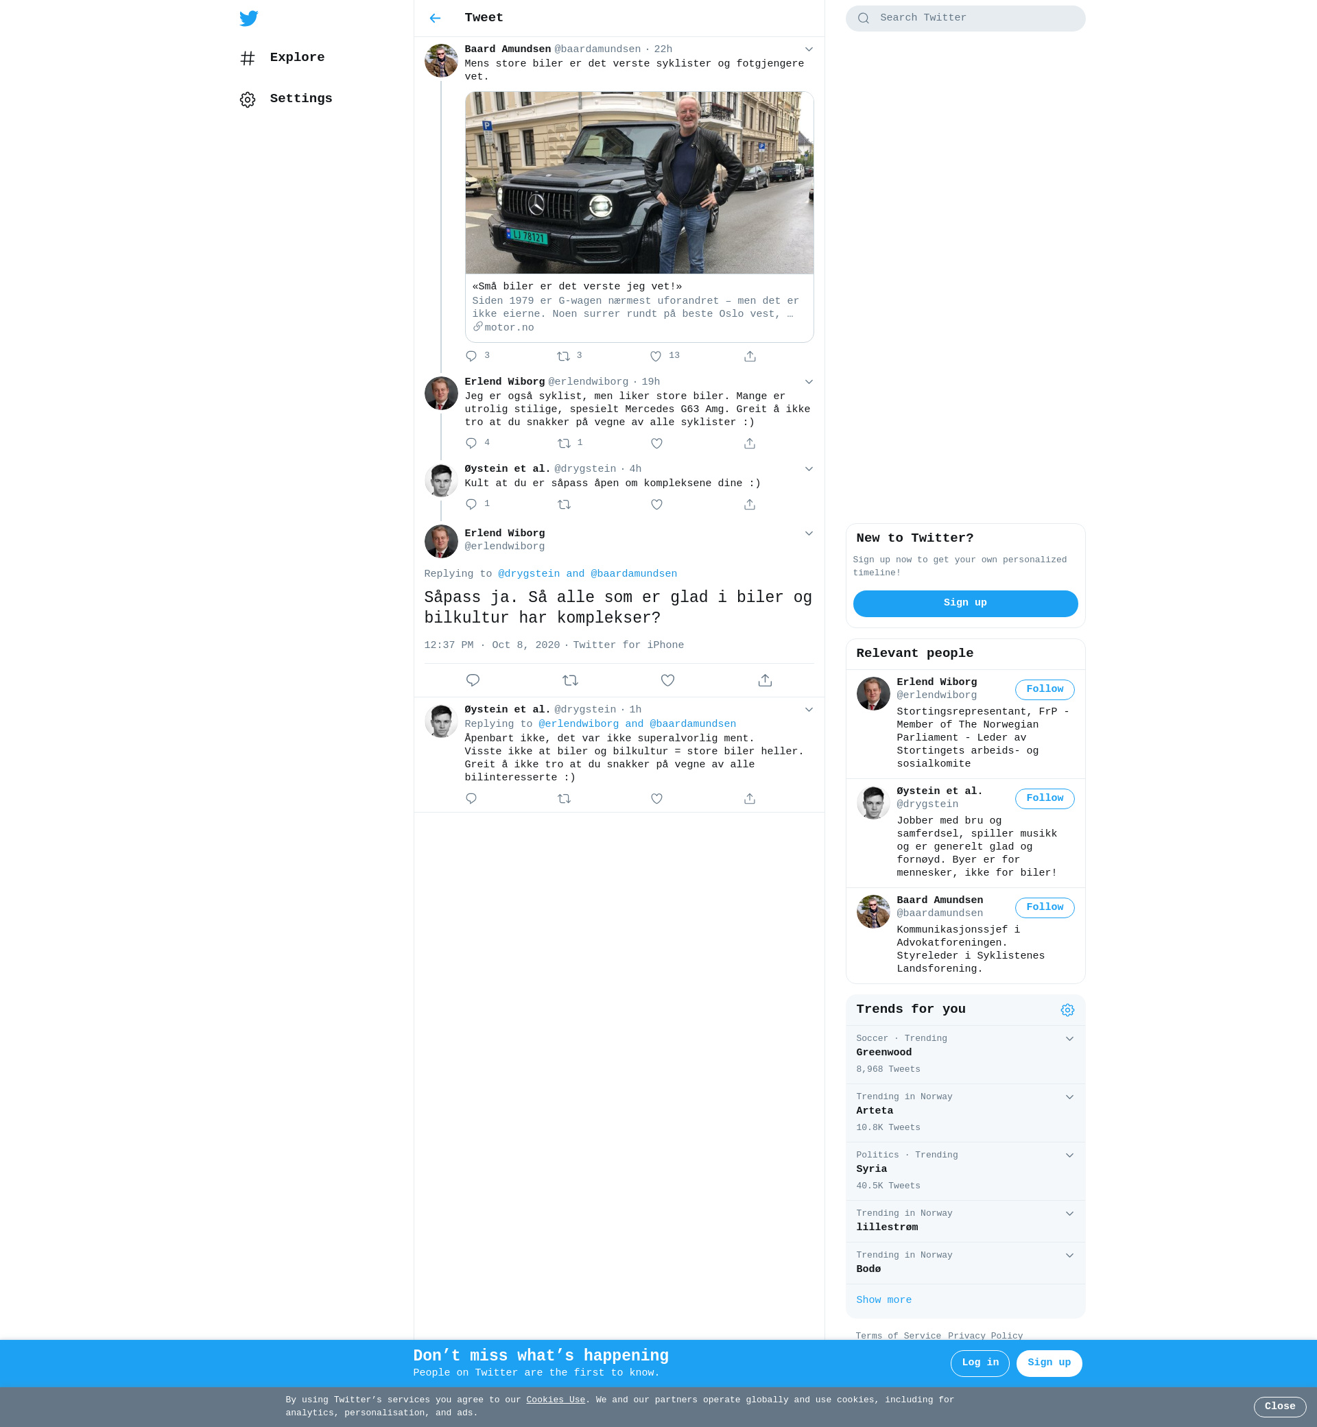
Task: Open more options for Øystein's 1h tweet
Action: 809,710
